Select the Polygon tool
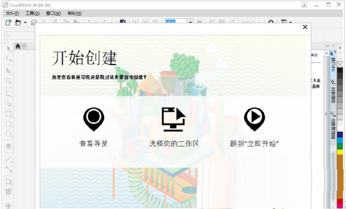The width and height of the screenshot is (346, 209). [9, 133]
